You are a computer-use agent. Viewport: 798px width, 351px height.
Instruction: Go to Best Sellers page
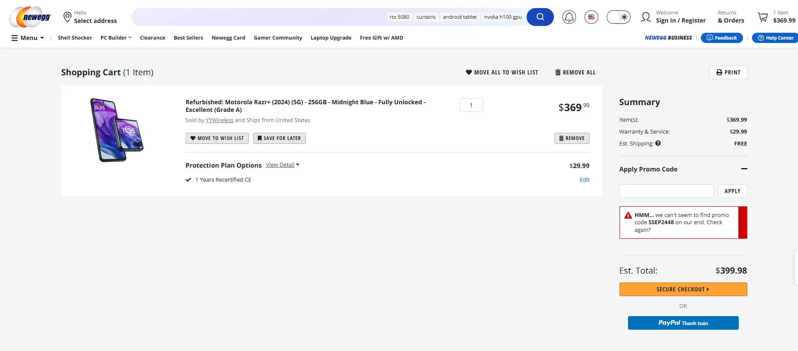(188, 38)
